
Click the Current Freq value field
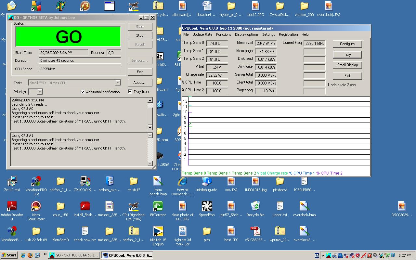[x=315, y=44]
